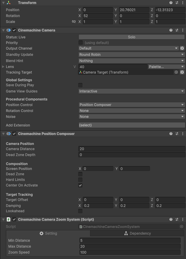Open Zoom System script presets icon
Image resolution: width=186 pixels, height=259 pixels.
(x=177, y=219)
